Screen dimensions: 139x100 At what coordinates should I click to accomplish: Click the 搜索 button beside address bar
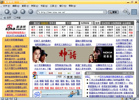[x=113, y=12]
